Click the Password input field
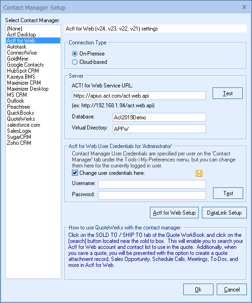This screenshot has height=303, width=252. coord(152,195)
